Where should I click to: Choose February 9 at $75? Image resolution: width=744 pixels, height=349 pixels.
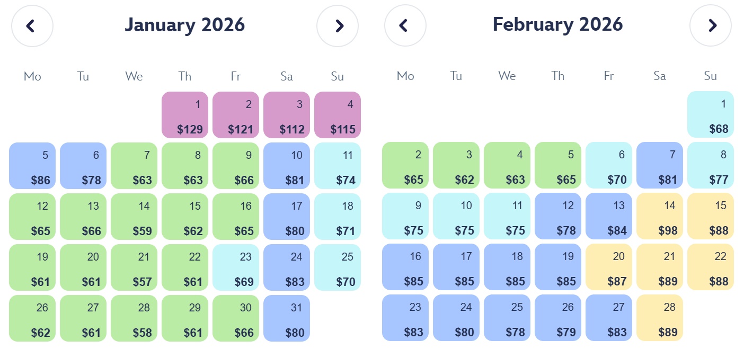click(x=405, y=217)
